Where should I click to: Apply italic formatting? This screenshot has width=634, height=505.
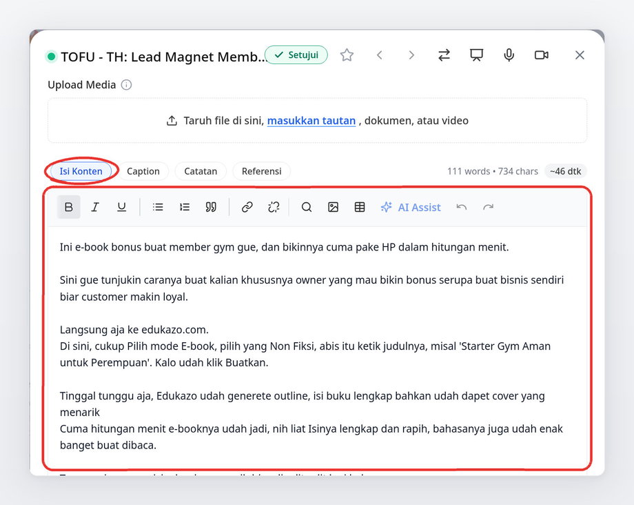95,207
